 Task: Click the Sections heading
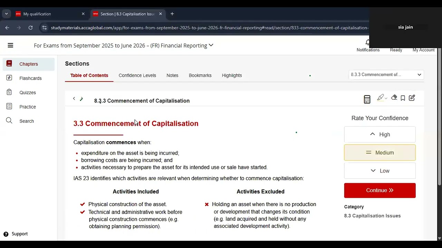(77, 64)
